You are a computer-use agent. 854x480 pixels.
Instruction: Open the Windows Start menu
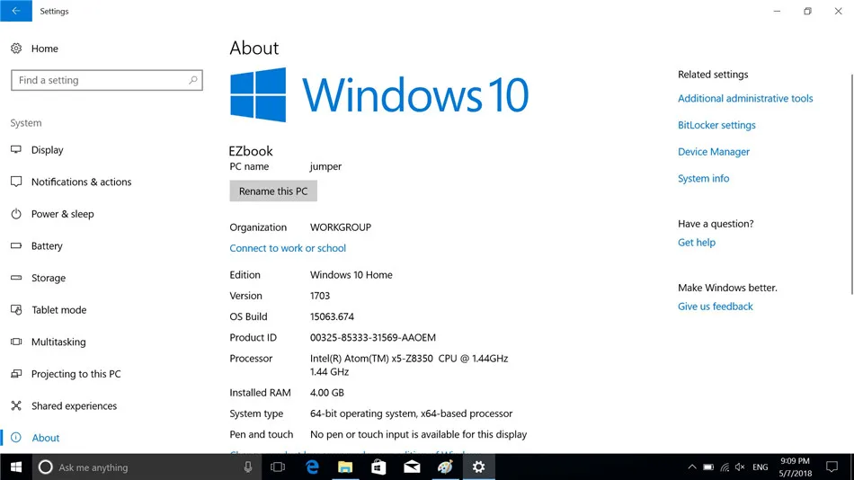[16, 467]
